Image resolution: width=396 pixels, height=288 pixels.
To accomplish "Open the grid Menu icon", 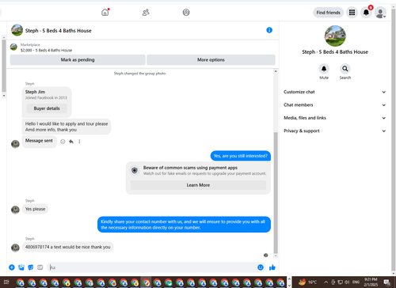I will coord(352,13).
